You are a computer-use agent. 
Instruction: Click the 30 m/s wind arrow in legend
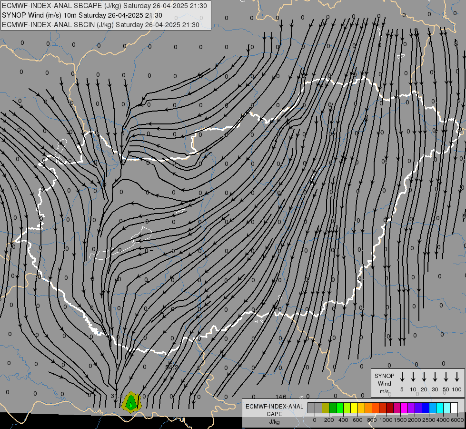pyautogui.click(x=435, y=377)
